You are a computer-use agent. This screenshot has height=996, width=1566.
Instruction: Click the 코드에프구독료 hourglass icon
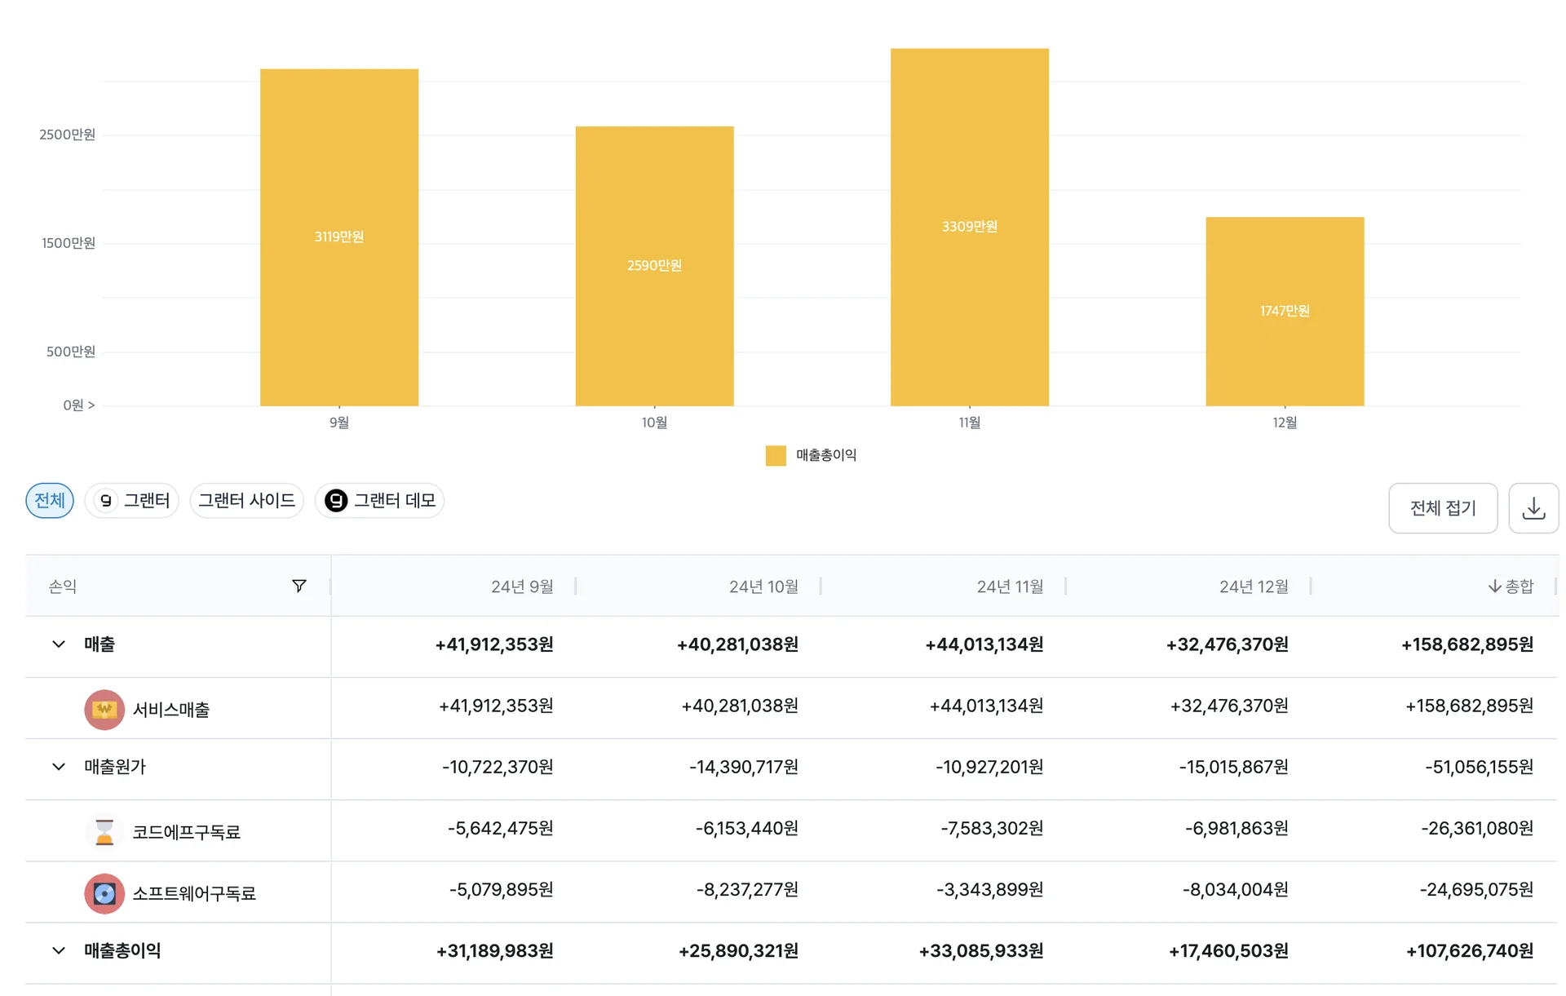(104, 831)
